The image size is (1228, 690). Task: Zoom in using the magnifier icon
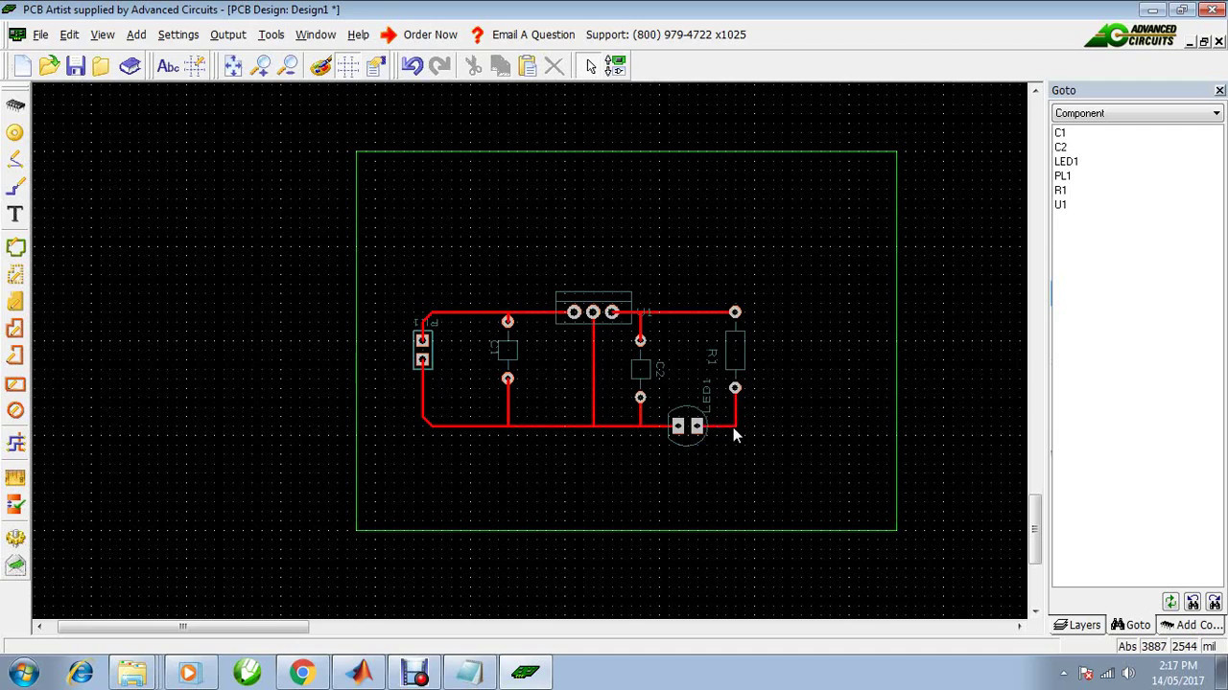pos(261,65)
